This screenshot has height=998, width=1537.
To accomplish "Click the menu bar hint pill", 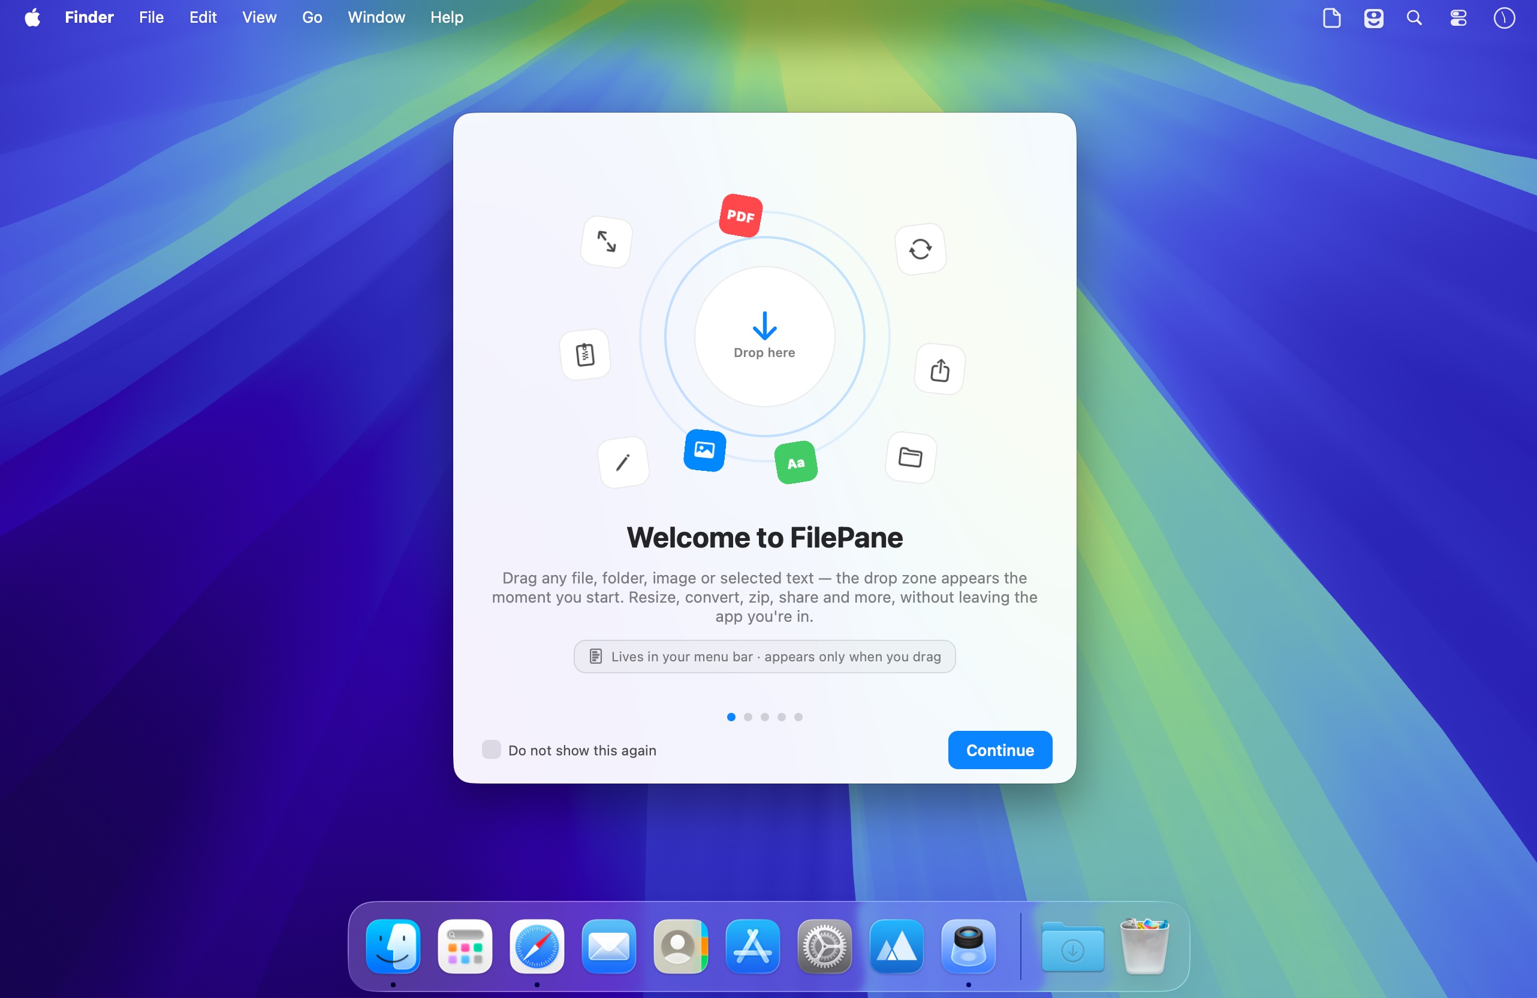I will click(765, 657).
